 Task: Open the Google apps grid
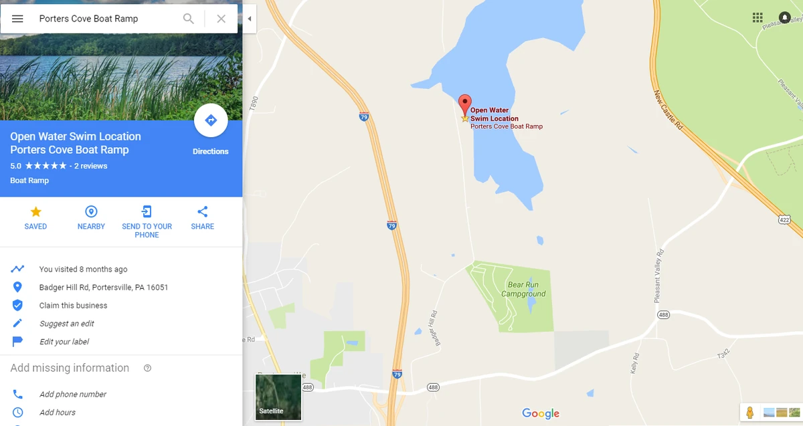pyautogui.click(x=757, y=17)
